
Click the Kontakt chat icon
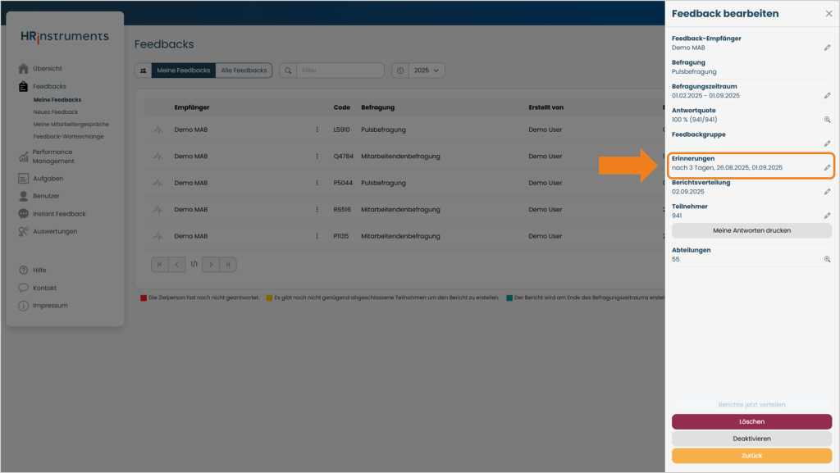pos(23,288)
